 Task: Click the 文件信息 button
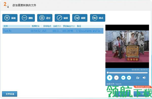(10, 94)
